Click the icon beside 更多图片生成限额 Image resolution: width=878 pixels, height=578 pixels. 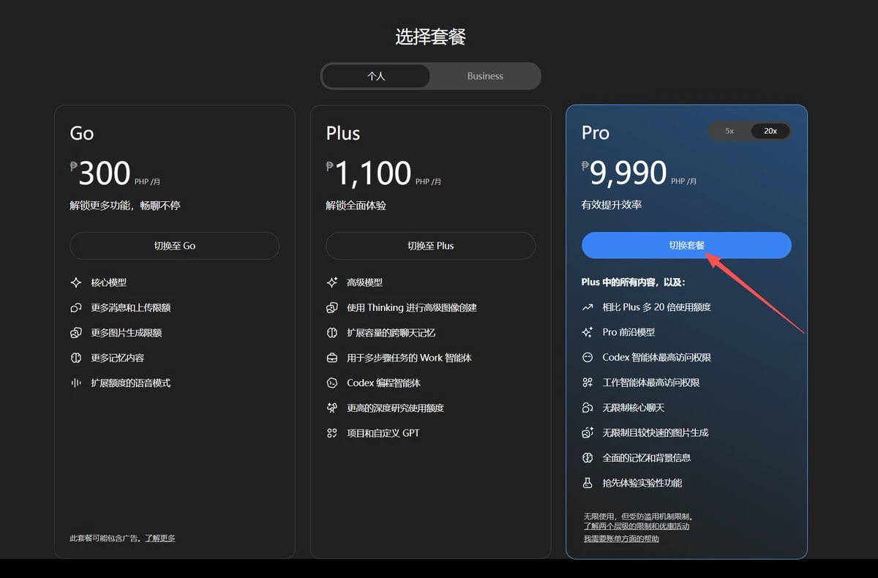75,333
